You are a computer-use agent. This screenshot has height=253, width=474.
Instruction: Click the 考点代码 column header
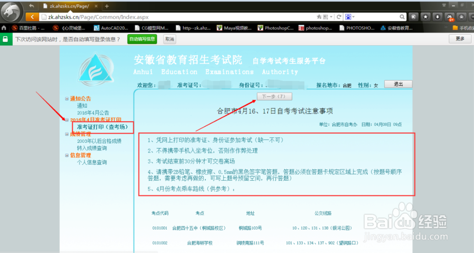160,213
